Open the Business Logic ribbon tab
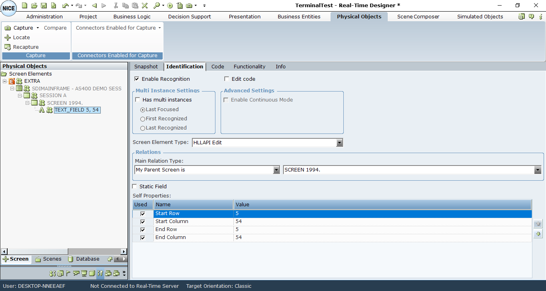The image size is (546, 291). coord(132,17)
